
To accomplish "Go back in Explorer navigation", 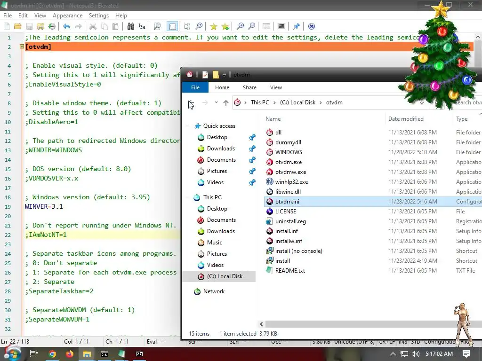I will click(191, 102).
